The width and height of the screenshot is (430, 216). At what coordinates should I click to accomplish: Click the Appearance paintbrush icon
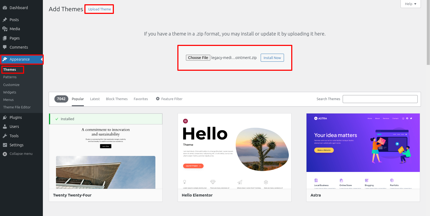(x=5, y=59)
